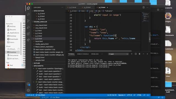Open Samp2.html in explorer
The width and height of the screenshot is (176, 99).
[40, 57]
